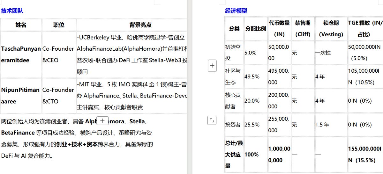The image size is (383, 174).
Task: Click the 495,000,000 token amount cell
Action: coord(279,76)
